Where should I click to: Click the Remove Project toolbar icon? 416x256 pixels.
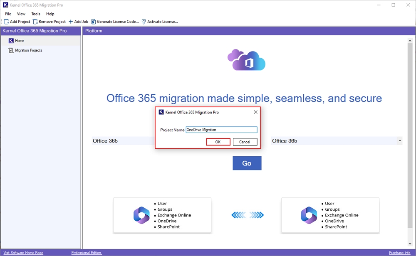click(x=36, y=21)
